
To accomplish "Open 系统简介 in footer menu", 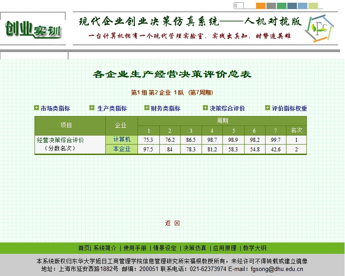I will coord(105,248).
